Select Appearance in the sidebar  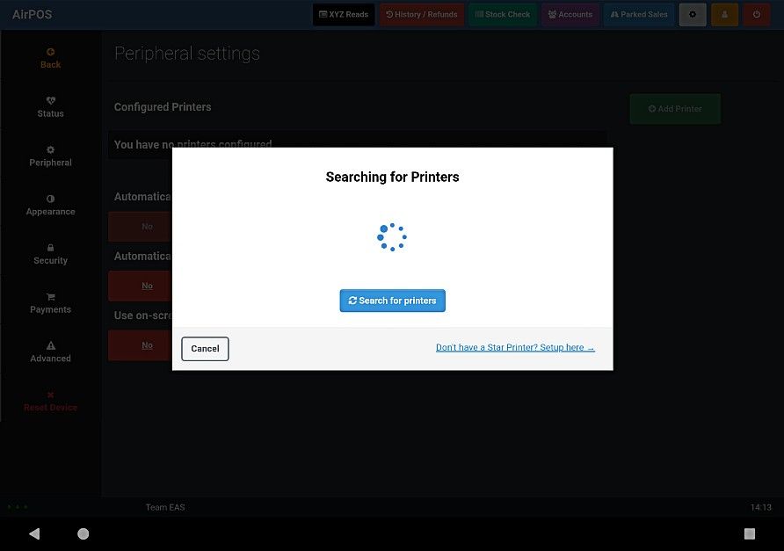[x=50, y=205]
